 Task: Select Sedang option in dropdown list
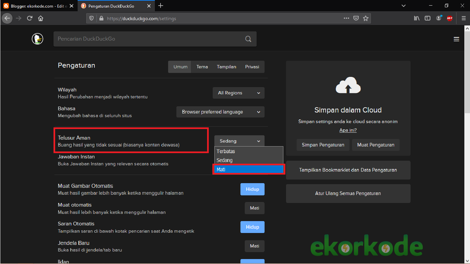point(249,160)
